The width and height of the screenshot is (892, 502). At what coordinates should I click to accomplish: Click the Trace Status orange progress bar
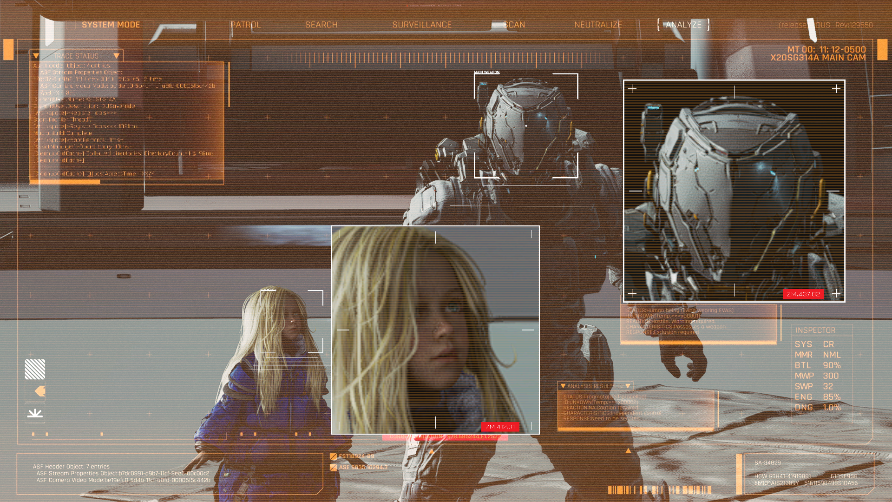pos(65,182)
